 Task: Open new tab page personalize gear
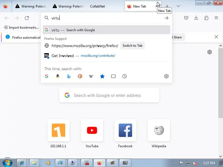(210, 52)
